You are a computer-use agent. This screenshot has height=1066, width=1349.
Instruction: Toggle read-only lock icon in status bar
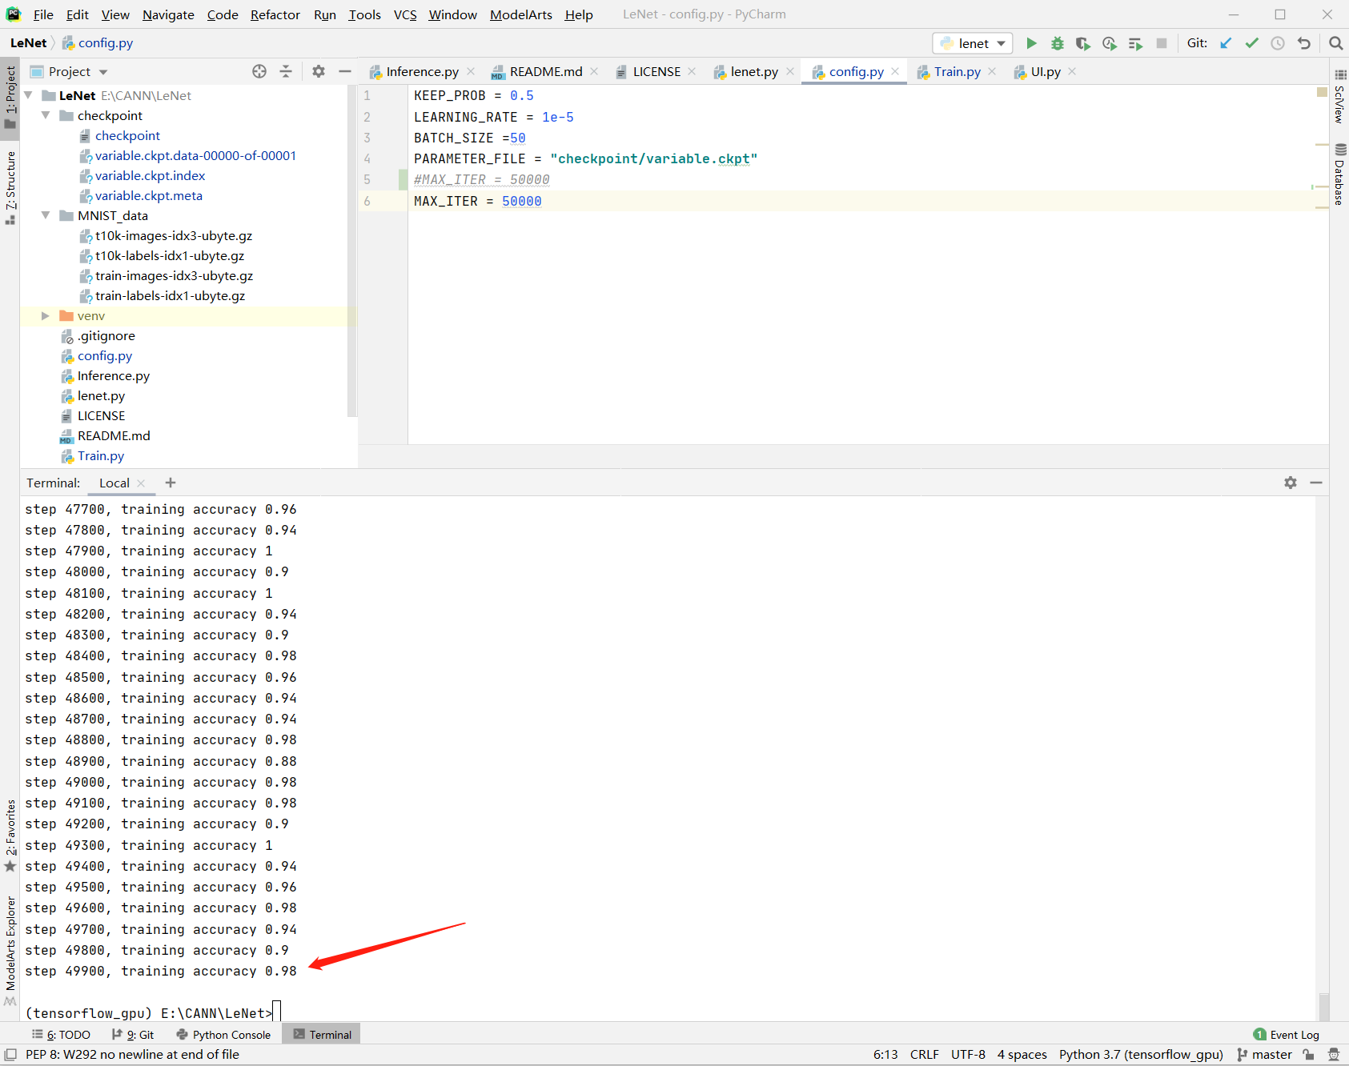click(x=1308, y=1055)
